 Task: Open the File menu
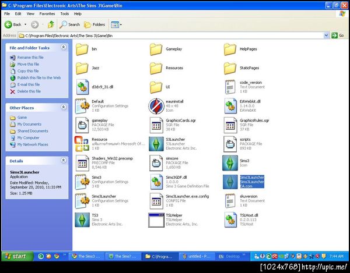7,14
